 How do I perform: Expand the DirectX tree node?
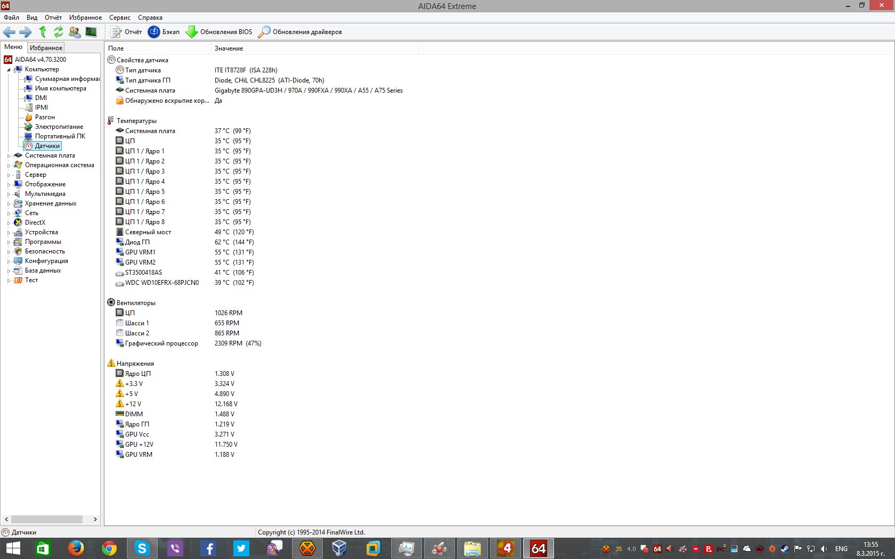point(9,223)
